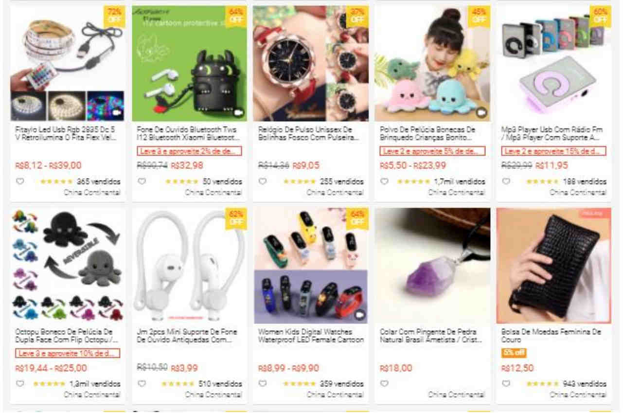Viewport: 623px width, 414px height.
Task: Open the Relógio De Pulso Unissex title link
Action: 305,134
